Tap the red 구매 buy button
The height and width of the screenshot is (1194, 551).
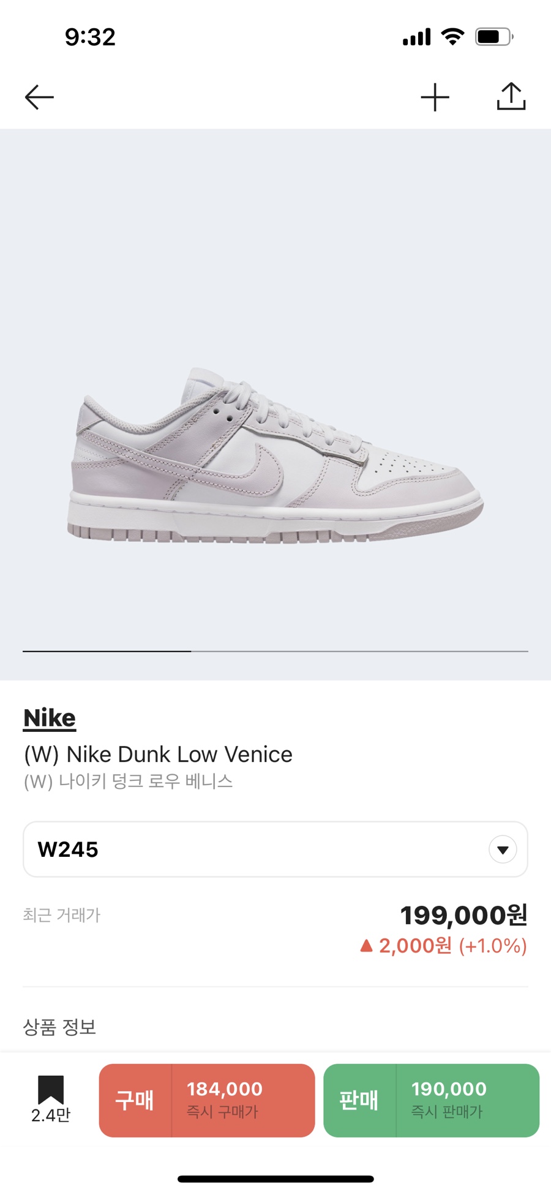135,1100
